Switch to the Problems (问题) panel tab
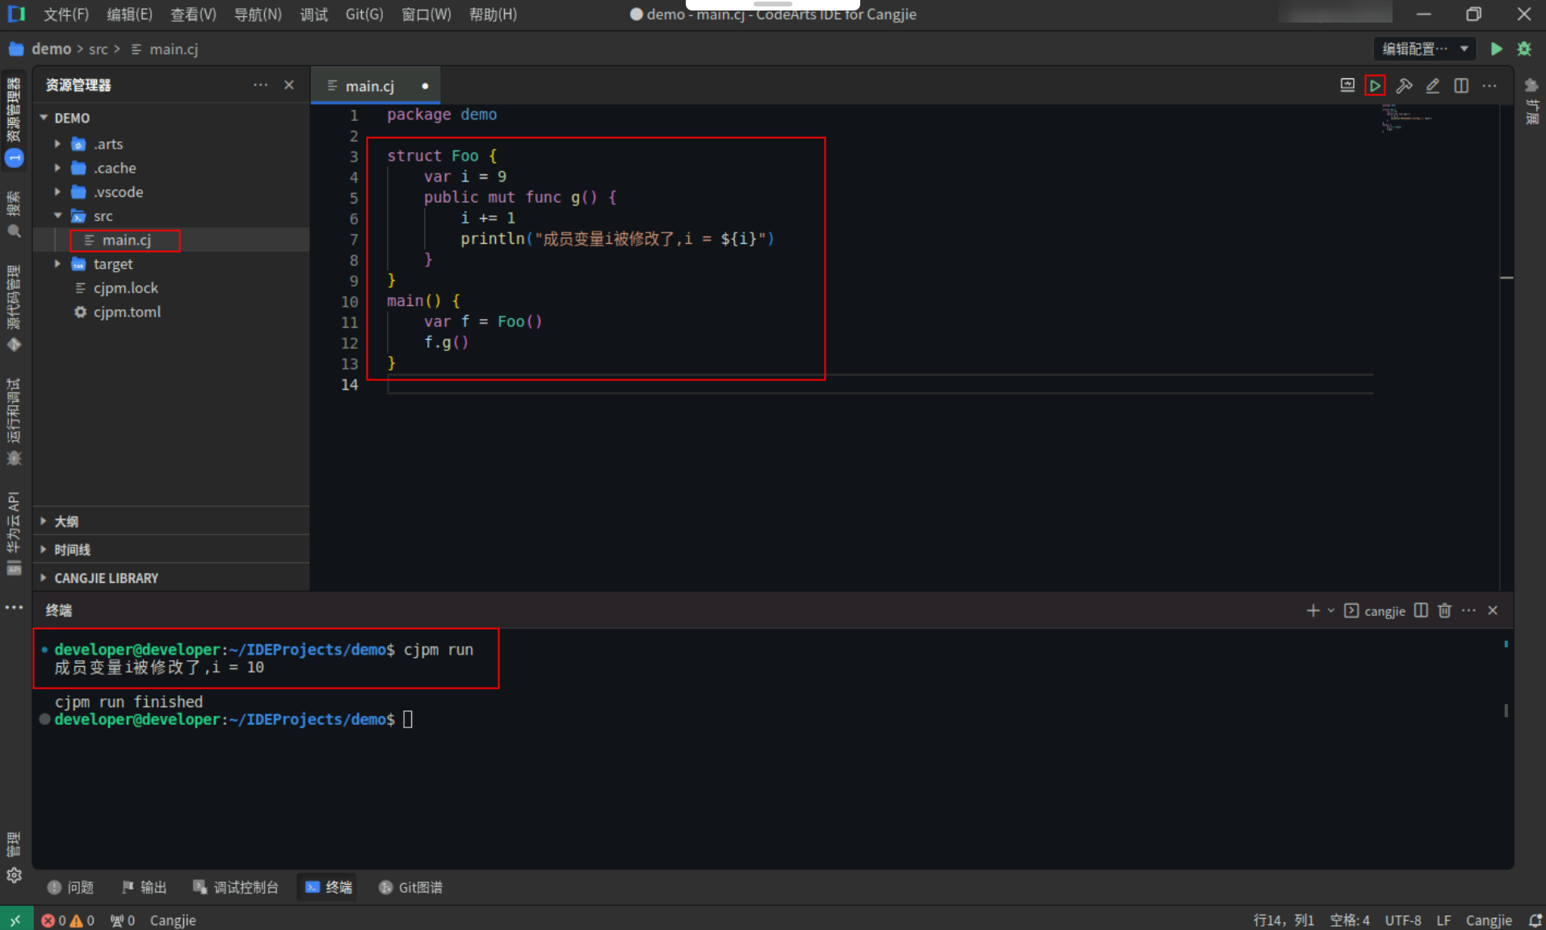The height and width of the screenshot is (930, 1546). pos(71,887)
